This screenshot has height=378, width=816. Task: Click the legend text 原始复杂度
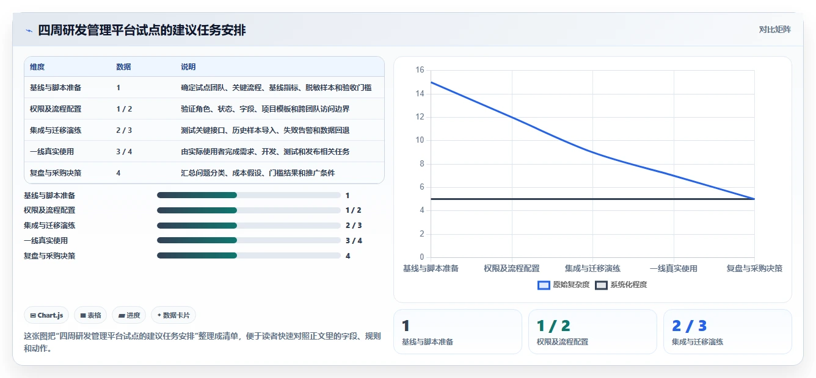[x=571, y=285]
